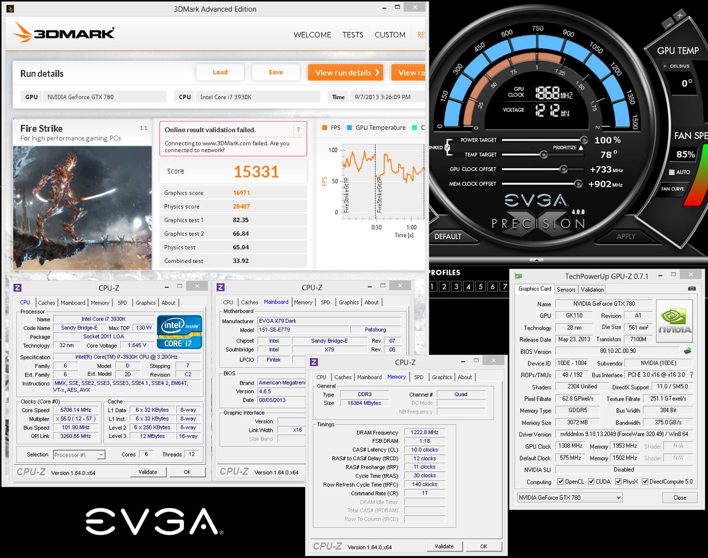Toggle the PhysX checkbox

tap(618, 482)
